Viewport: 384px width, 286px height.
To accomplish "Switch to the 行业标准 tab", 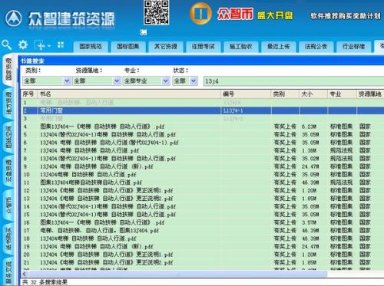I will (354, 47).
